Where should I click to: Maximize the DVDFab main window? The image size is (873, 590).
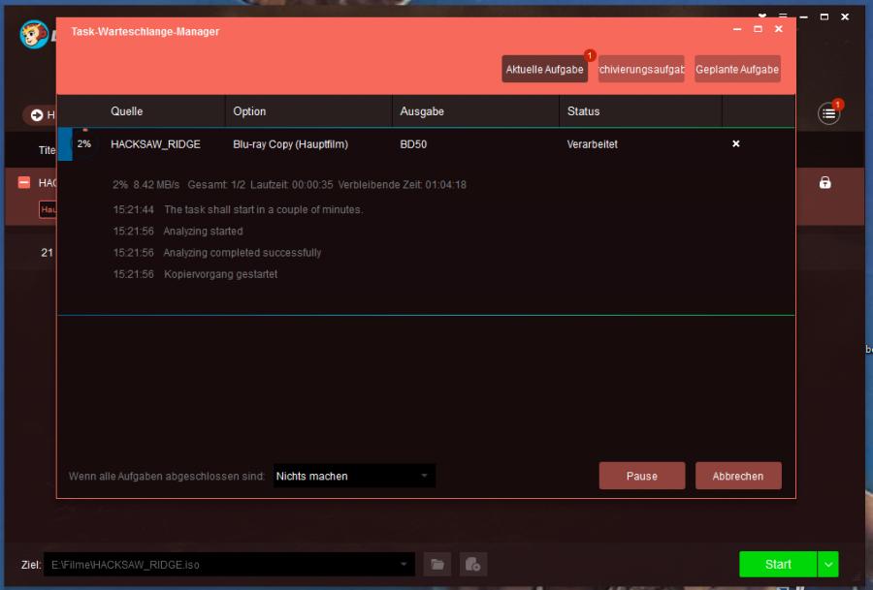pos(824,16)
